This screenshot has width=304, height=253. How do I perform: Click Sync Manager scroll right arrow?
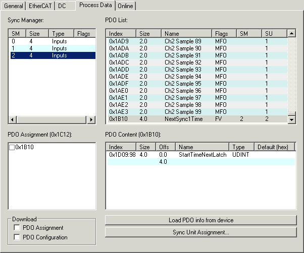[91, 120]
